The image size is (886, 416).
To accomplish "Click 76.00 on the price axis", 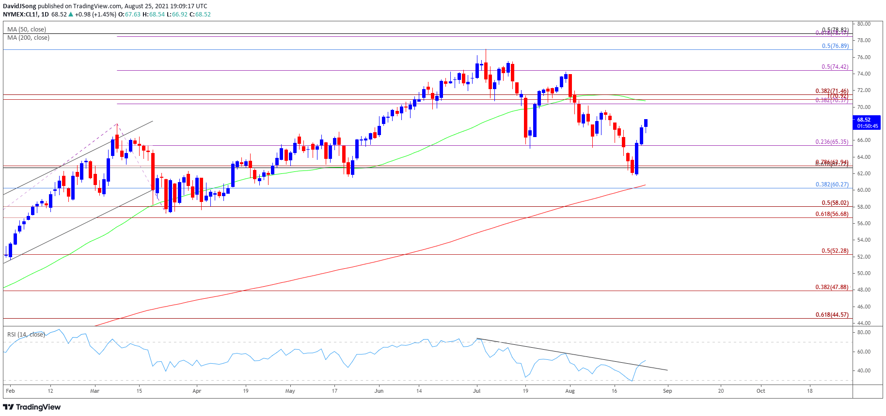I will point(864,57).
